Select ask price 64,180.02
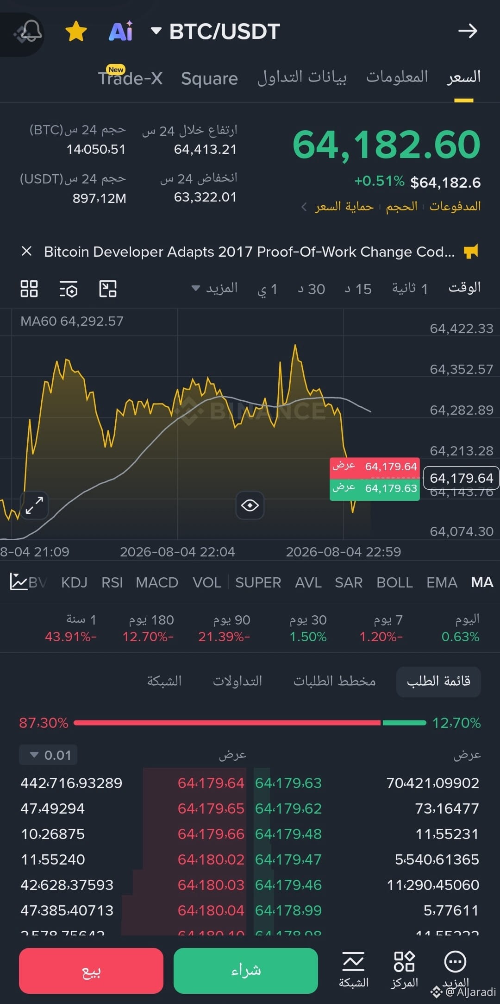The image size is (500, 1004). pyautogui.click(x=211, y=859)
